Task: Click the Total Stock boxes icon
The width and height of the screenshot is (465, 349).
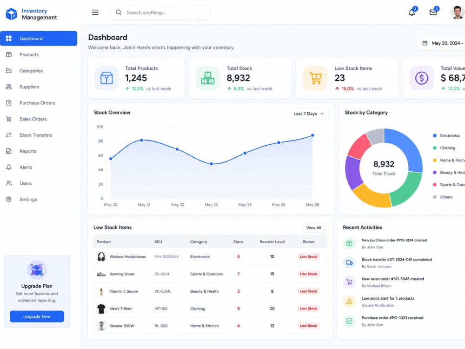Action: [208, 78]
